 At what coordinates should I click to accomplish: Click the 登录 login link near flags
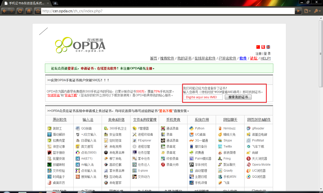267,54
